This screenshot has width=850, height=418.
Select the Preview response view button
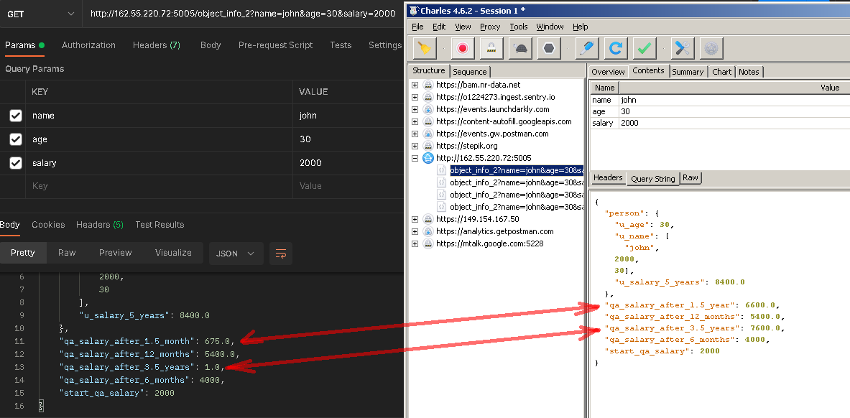(116, 253)
